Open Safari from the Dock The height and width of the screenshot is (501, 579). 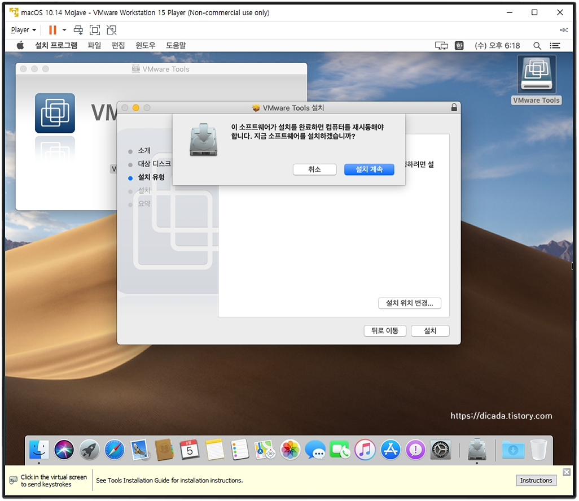coord(114,450)
